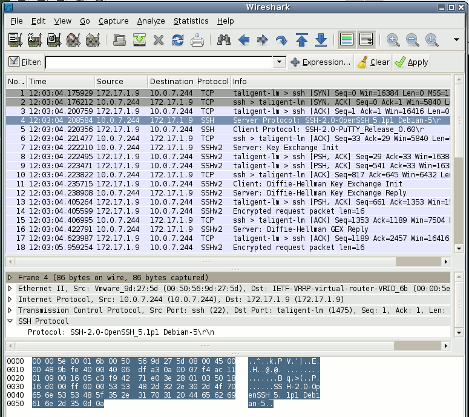Click packet list scroll down arrow
The width and height of the screenshot is (469, 417).
click(x=459, y=249)
